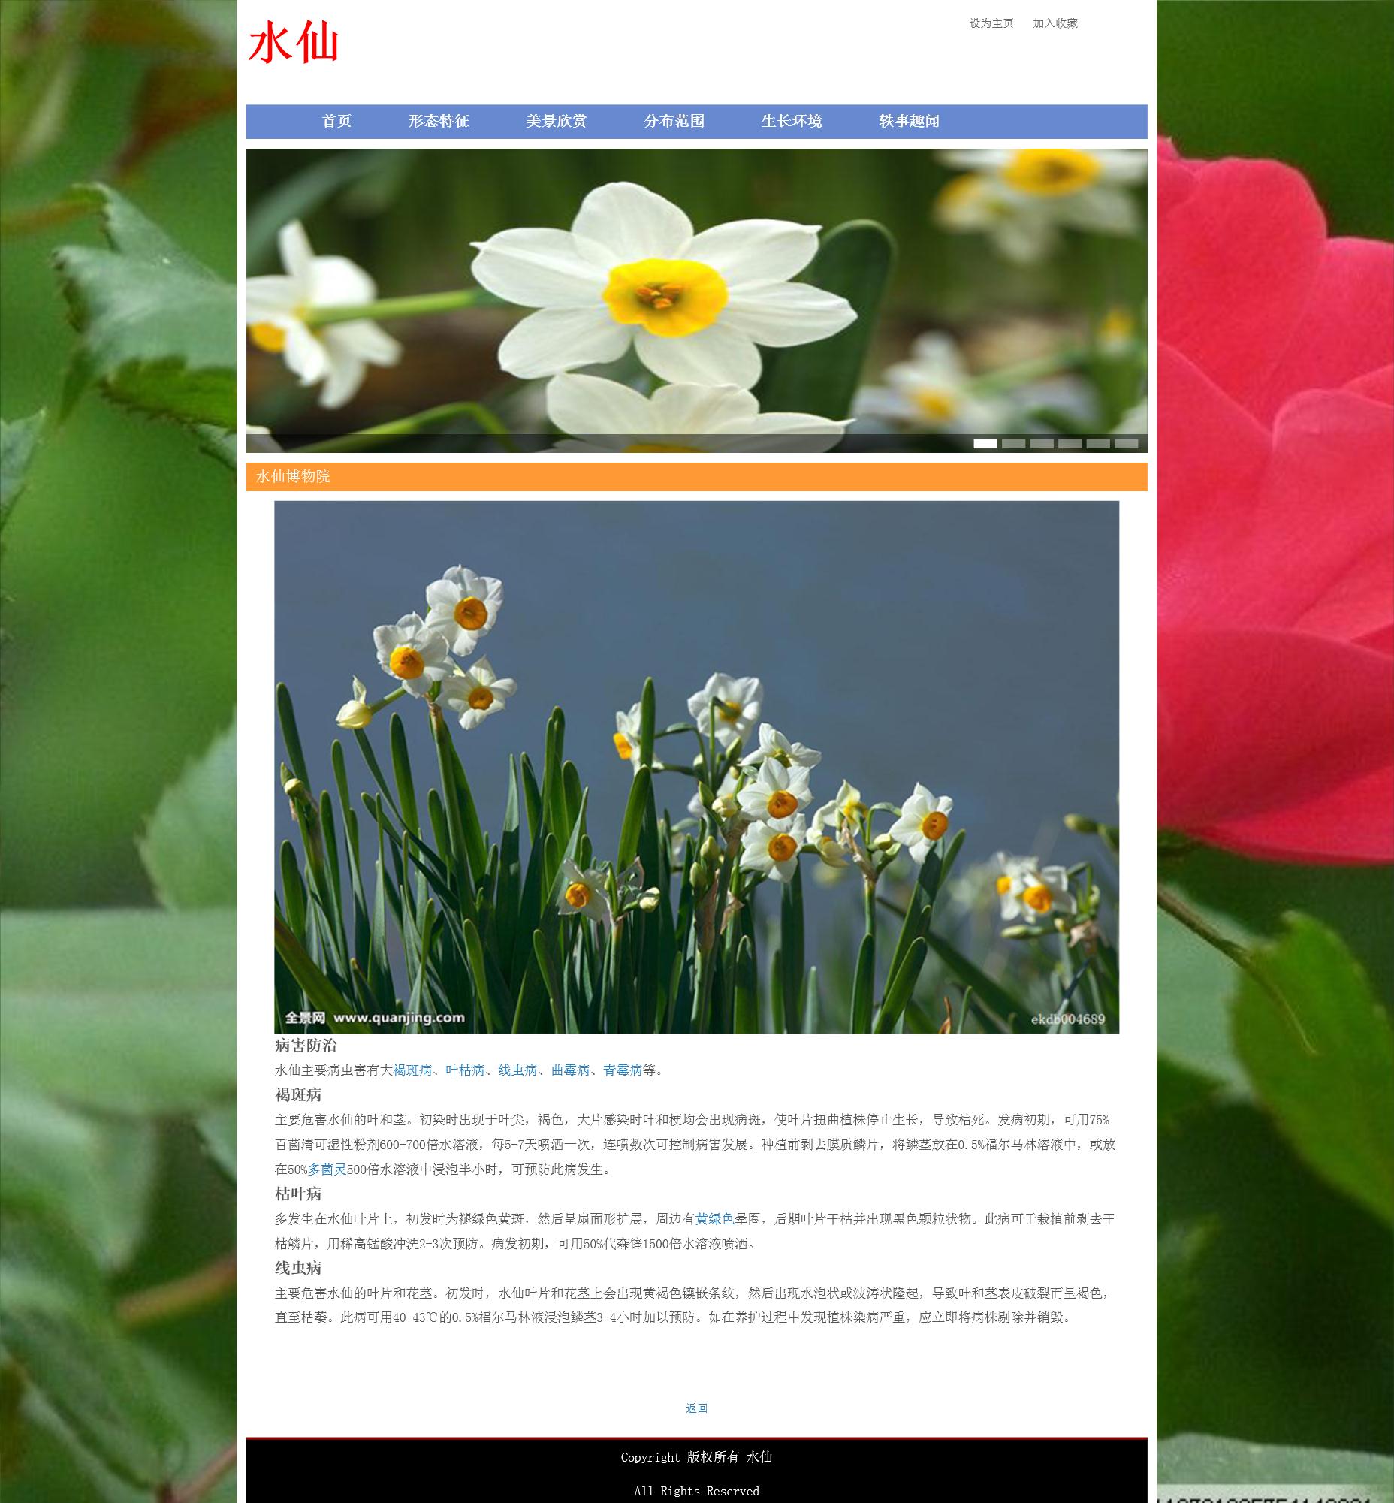Screen dimensions: 1394x1503
Task: Select 分布范围 from the navigation bar
Action: point(674,122)
